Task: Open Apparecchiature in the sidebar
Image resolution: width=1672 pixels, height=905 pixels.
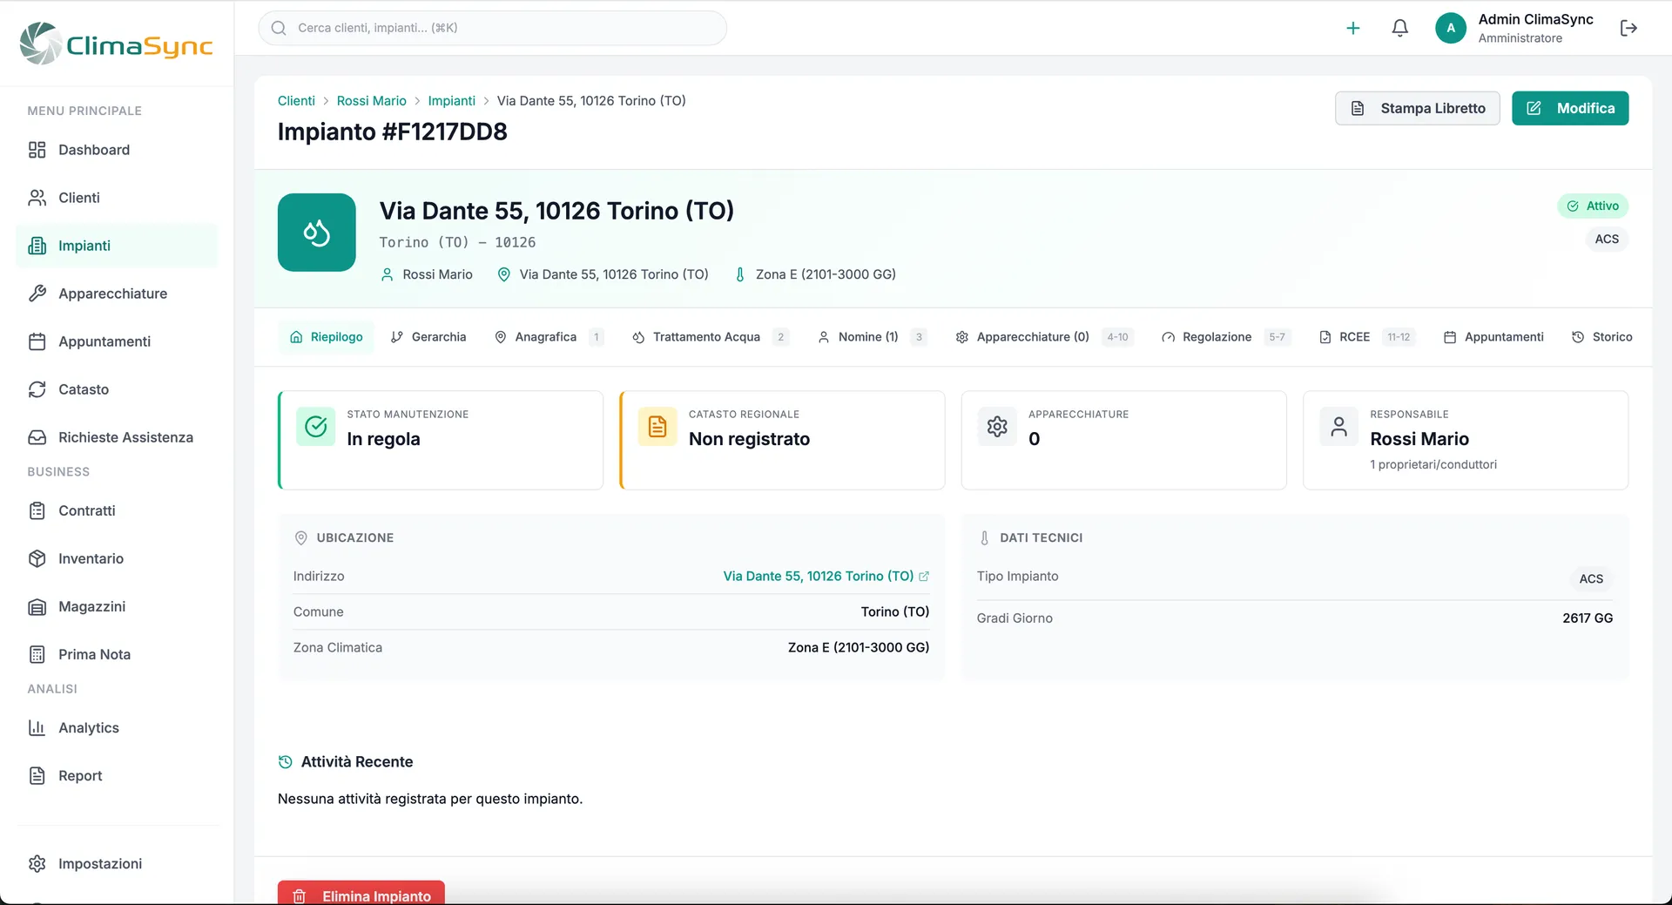Action: (x=117, y=294)
